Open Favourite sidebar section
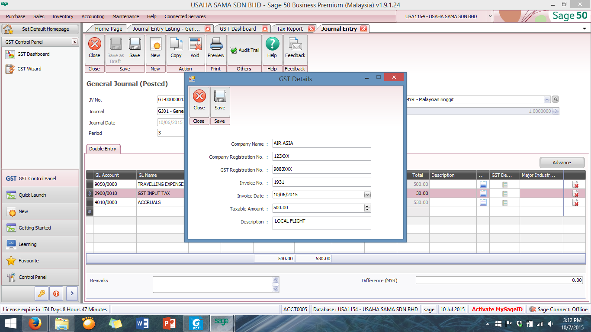 (40, 261)
